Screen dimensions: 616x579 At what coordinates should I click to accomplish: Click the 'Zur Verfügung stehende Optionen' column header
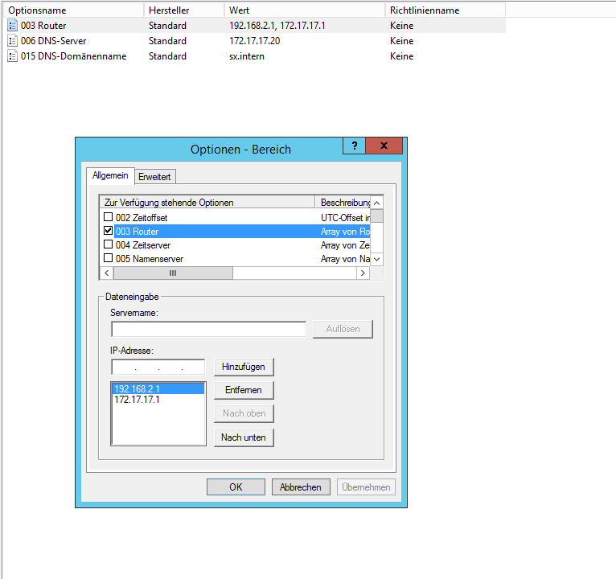[x=207, y=203]
